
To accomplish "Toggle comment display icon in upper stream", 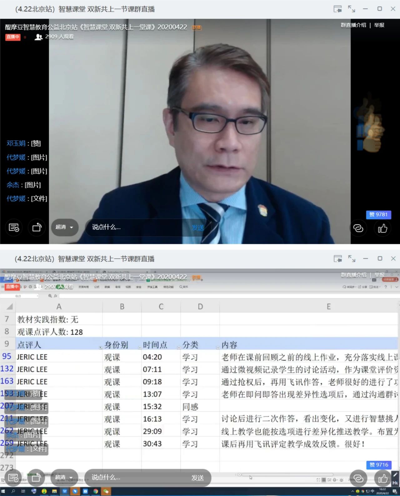I will (14, 228).
